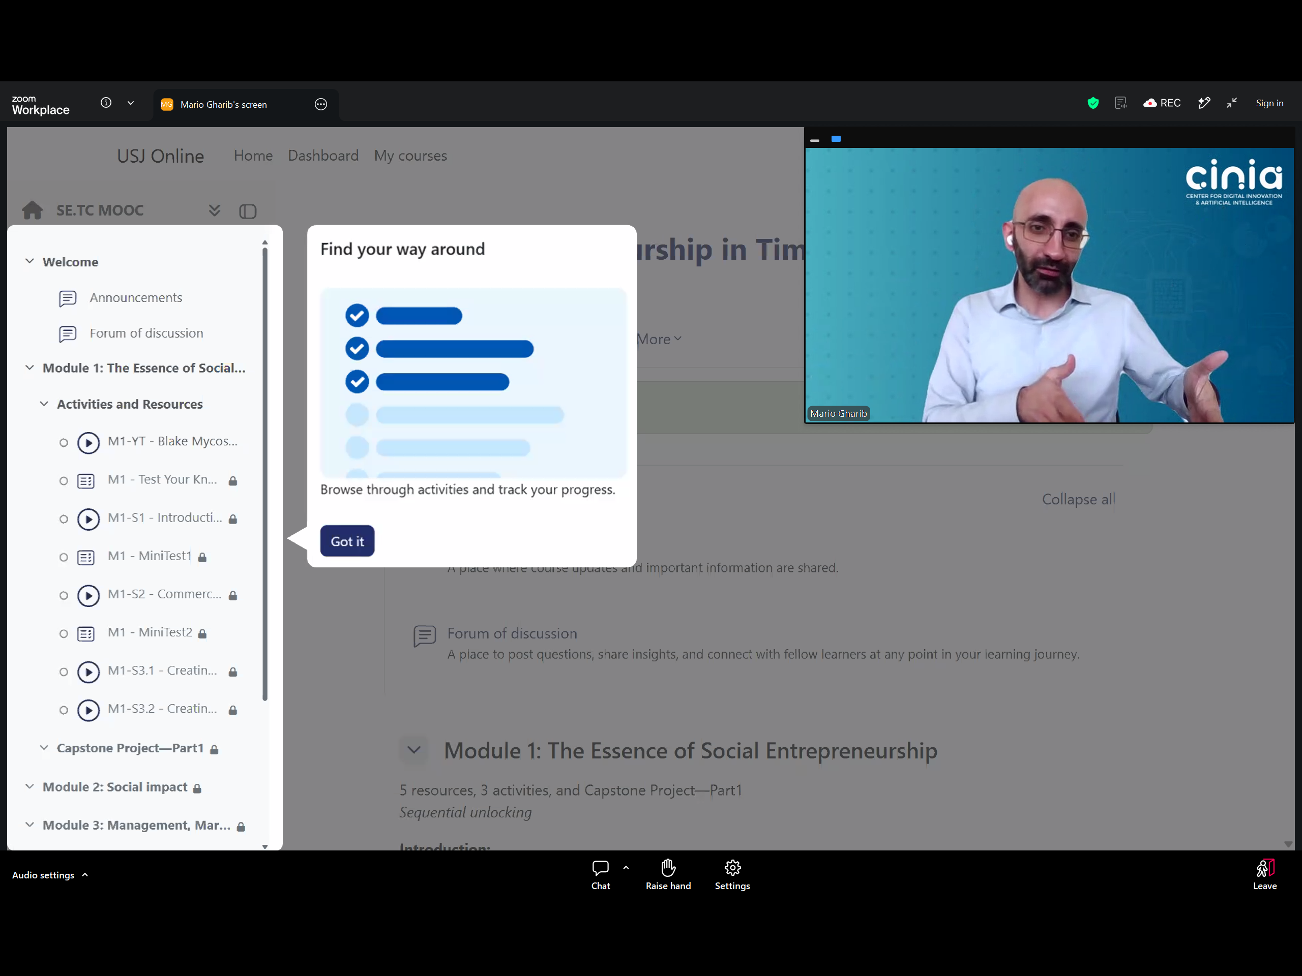Collapse Module 1: The Essence of Social in index
The height and width of the screenshot is (976, 1302).
tap(29, 367)
